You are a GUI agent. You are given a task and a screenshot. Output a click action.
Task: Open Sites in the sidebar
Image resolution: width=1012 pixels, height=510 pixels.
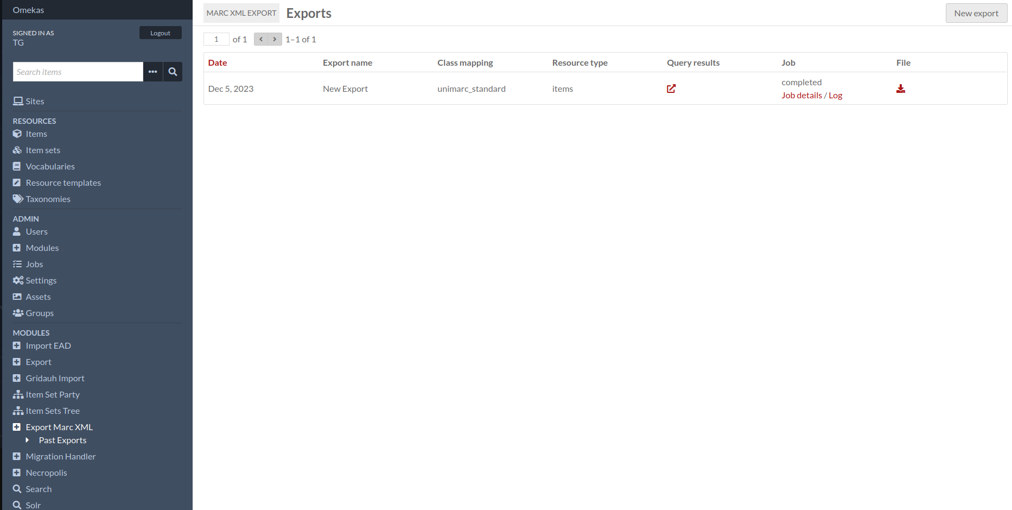(x=35, y=101)
